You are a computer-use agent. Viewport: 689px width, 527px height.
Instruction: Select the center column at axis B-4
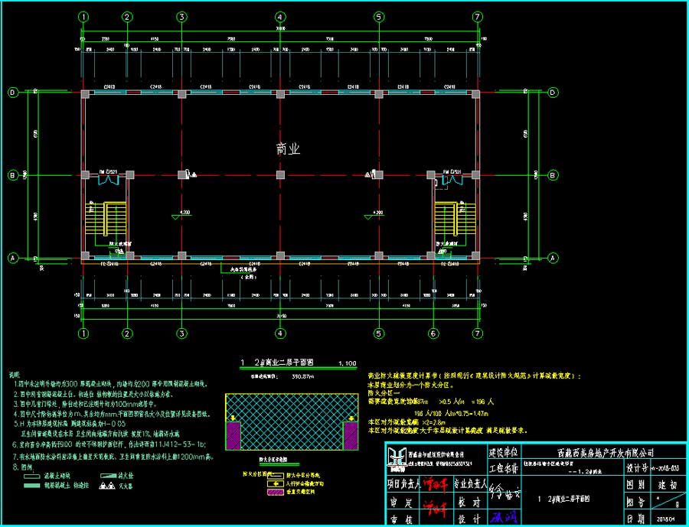click(x=280, y=175)
